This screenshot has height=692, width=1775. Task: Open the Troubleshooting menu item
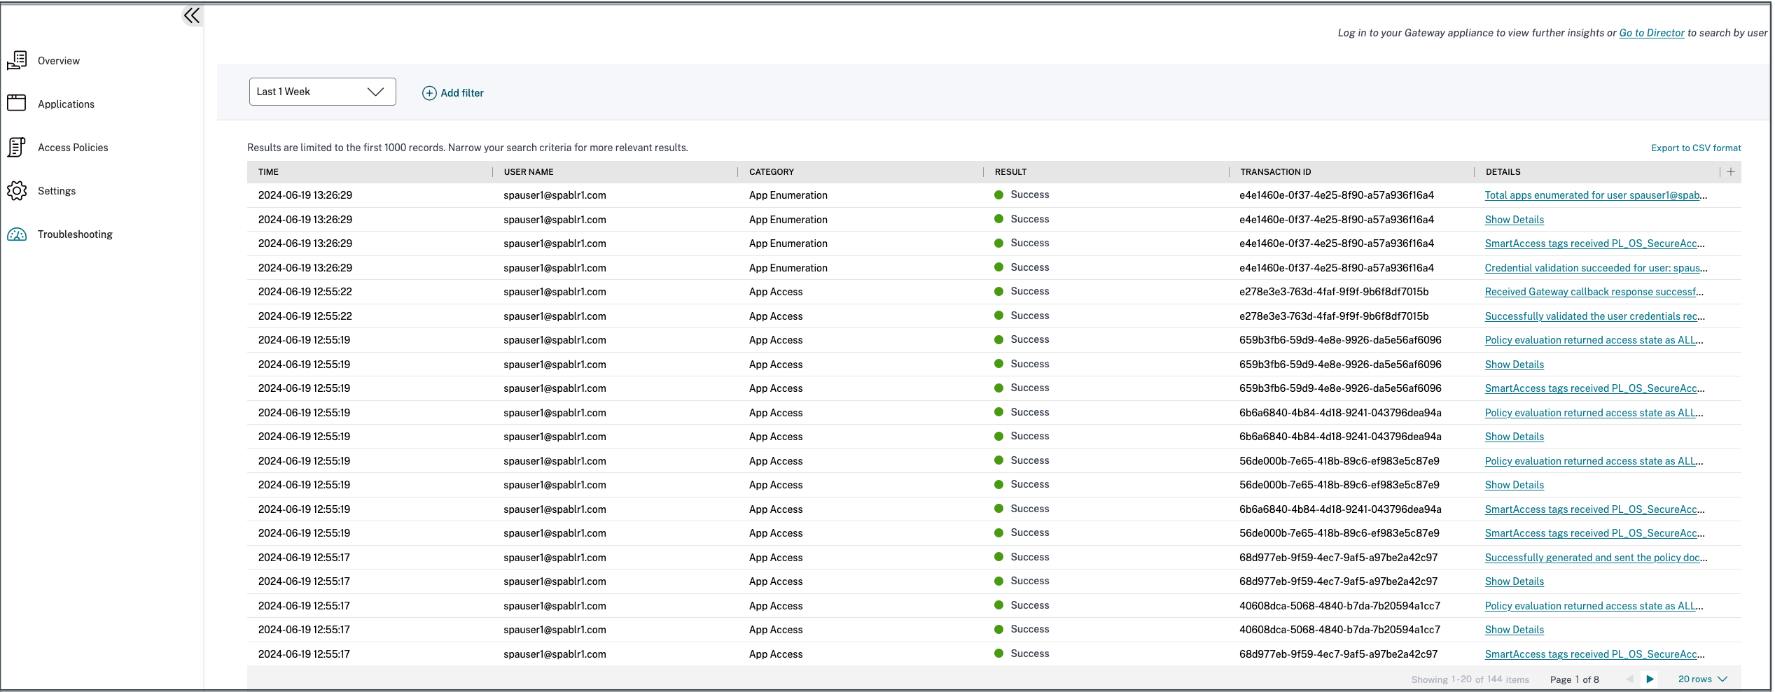[75, 234]
